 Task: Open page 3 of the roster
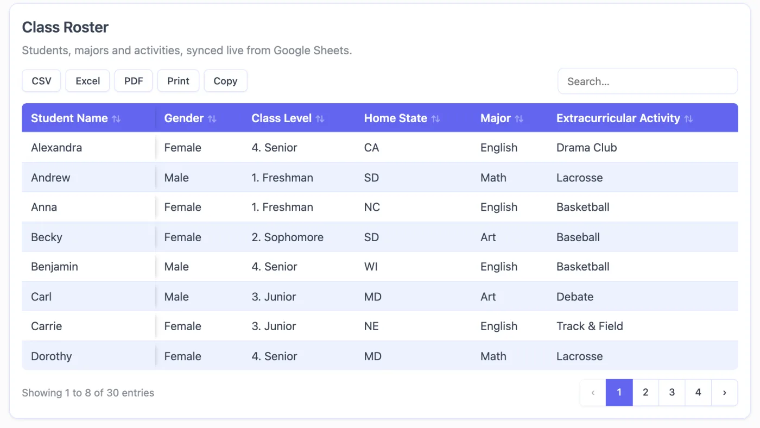(x=672, y=393)
